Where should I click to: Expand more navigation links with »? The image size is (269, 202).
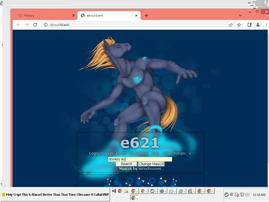[x=190, y=153]
